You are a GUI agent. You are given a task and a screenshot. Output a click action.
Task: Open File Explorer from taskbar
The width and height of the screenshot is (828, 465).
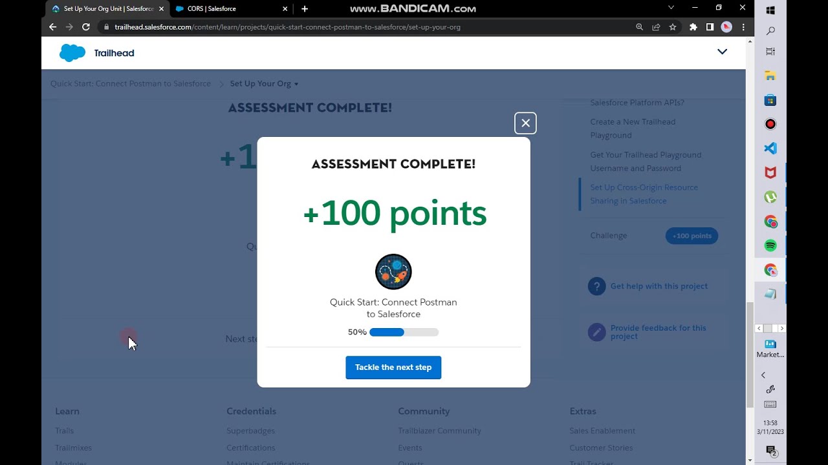point(770,76)
